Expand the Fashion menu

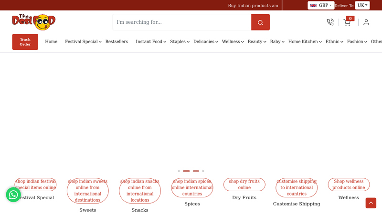(357, 42)
